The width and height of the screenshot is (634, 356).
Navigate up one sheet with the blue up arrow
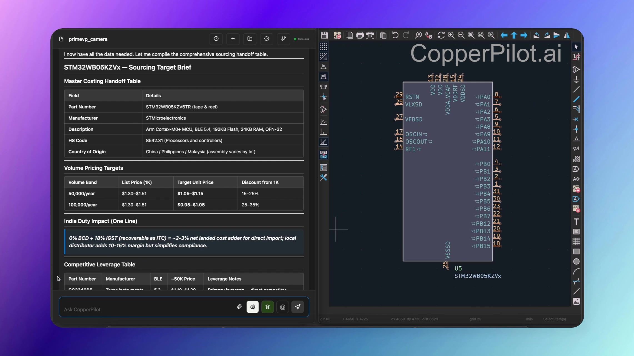(x=514, y=35)
